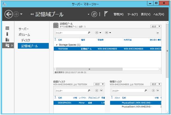This screenshot has height=115, width=171.
Task: Expand the virtual disk filter chevron
Action: (x=101, y=90)
